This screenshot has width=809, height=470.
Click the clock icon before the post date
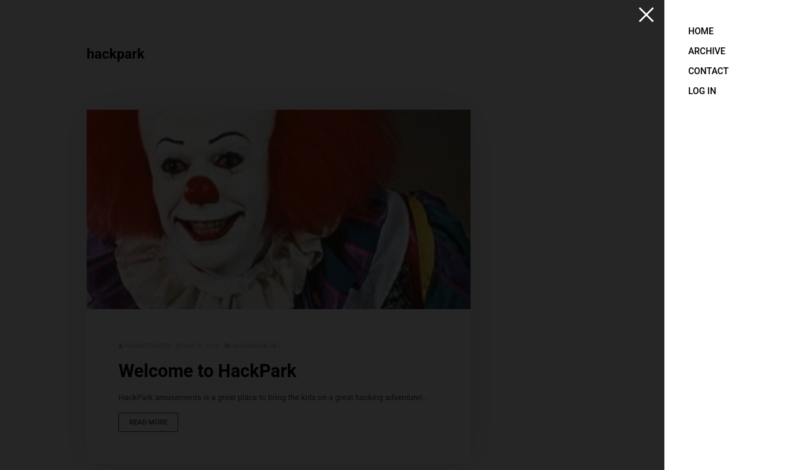tap(178, 346)
